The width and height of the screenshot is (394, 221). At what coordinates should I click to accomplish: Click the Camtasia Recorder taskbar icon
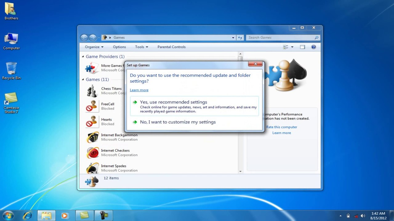(x=103, y=215)
